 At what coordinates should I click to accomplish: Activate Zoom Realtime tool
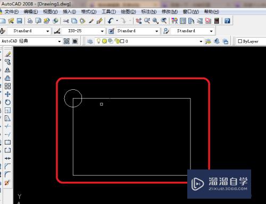147,21
